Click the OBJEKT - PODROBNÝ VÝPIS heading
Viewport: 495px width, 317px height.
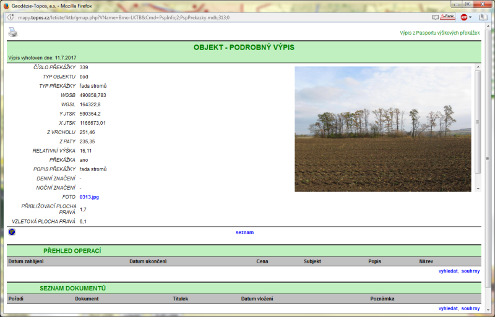pyautogui.click(x=244, y=48)
